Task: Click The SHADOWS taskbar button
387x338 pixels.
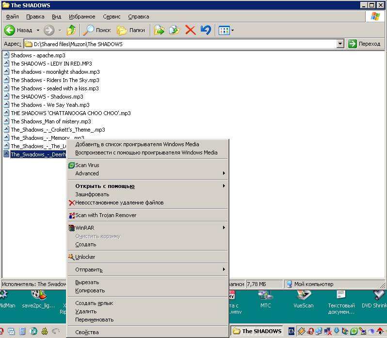Action: (257, 331)
